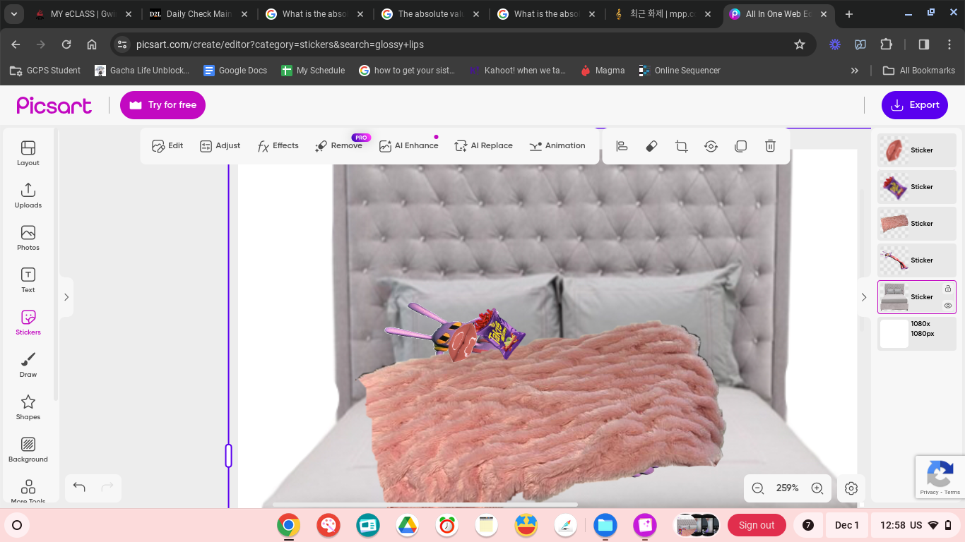Select the Text tool
Image resolution: width=965 pixels, height=542 pixels.
coord(28,279)
